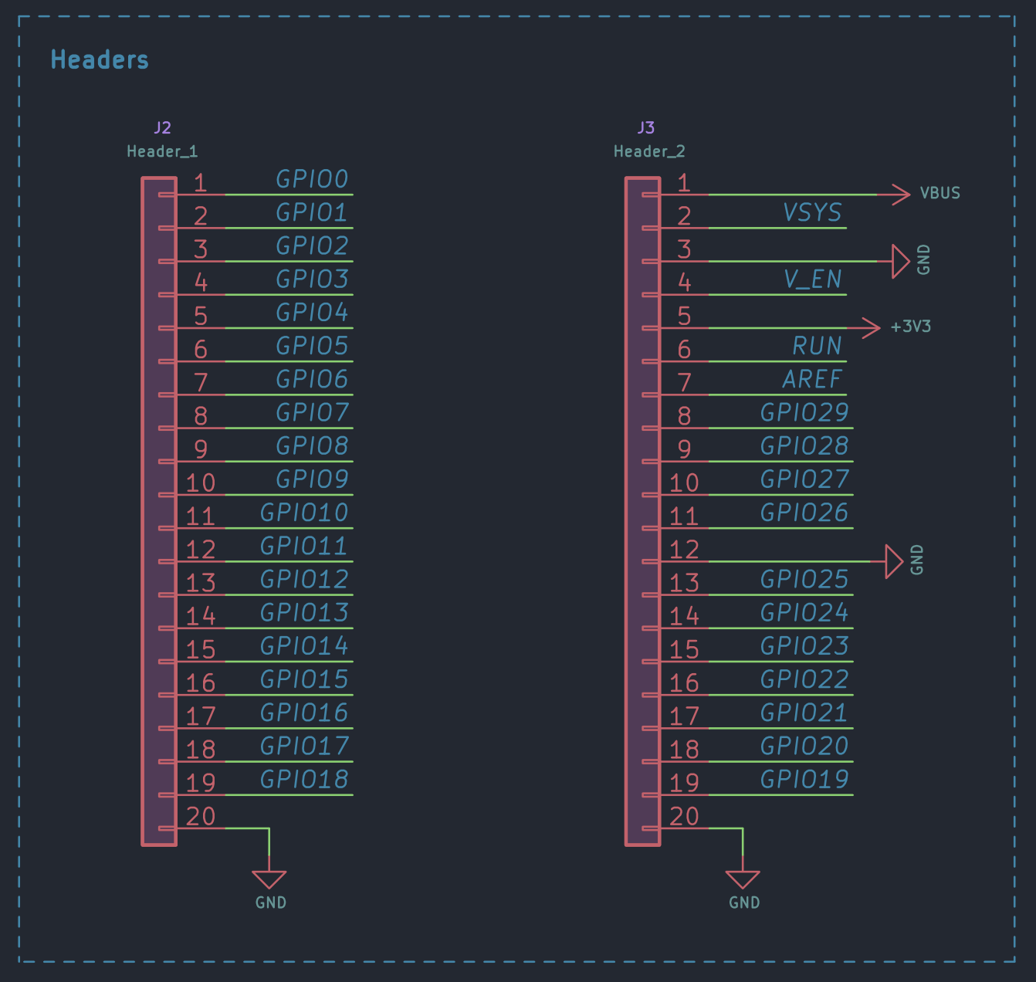
Task: Select the J2 connector body
Action: point(159,511)
